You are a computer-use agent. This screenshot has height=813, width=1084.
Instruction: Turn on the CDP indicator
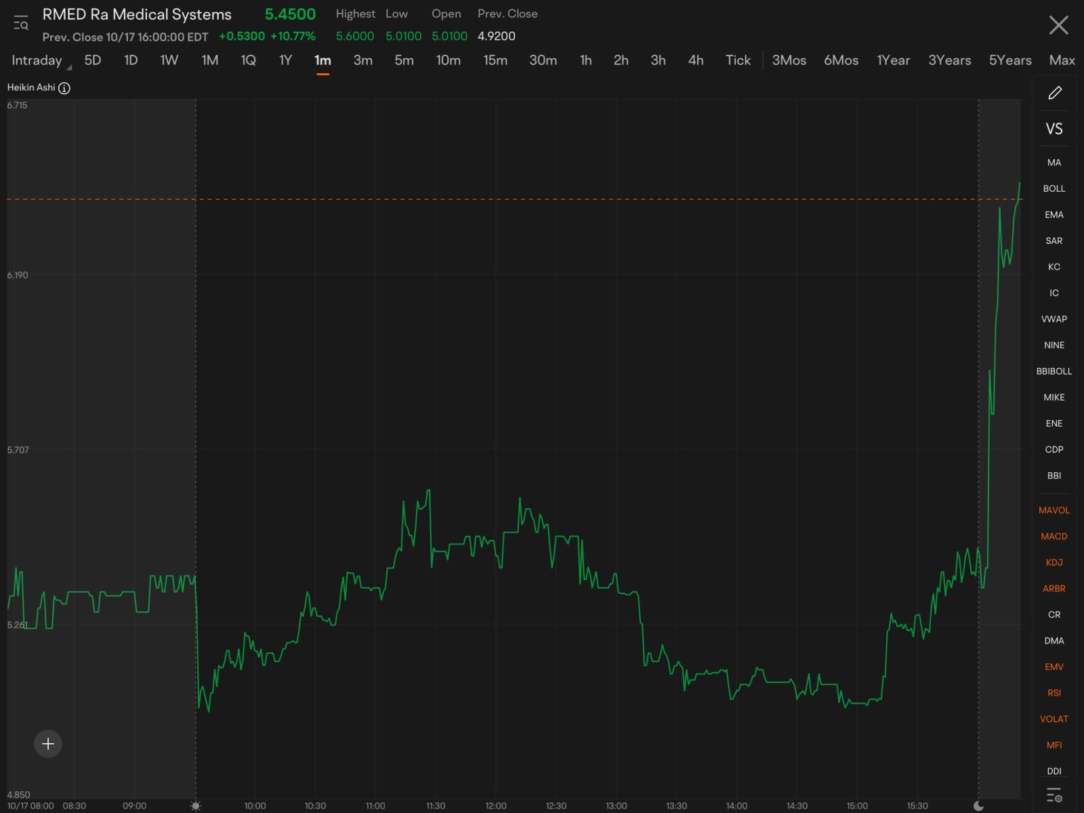pos(1054,449)
